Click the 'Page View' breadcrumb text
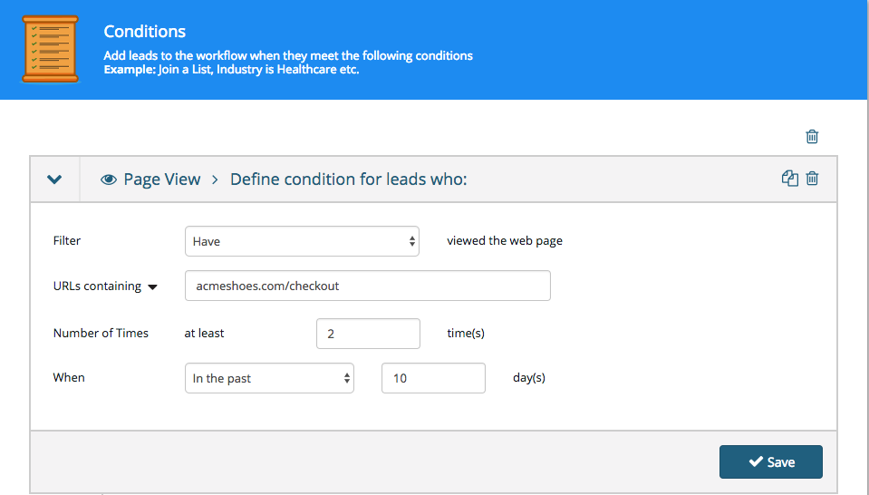The width and height of the screenshot is (869, 495). [162, 179]
